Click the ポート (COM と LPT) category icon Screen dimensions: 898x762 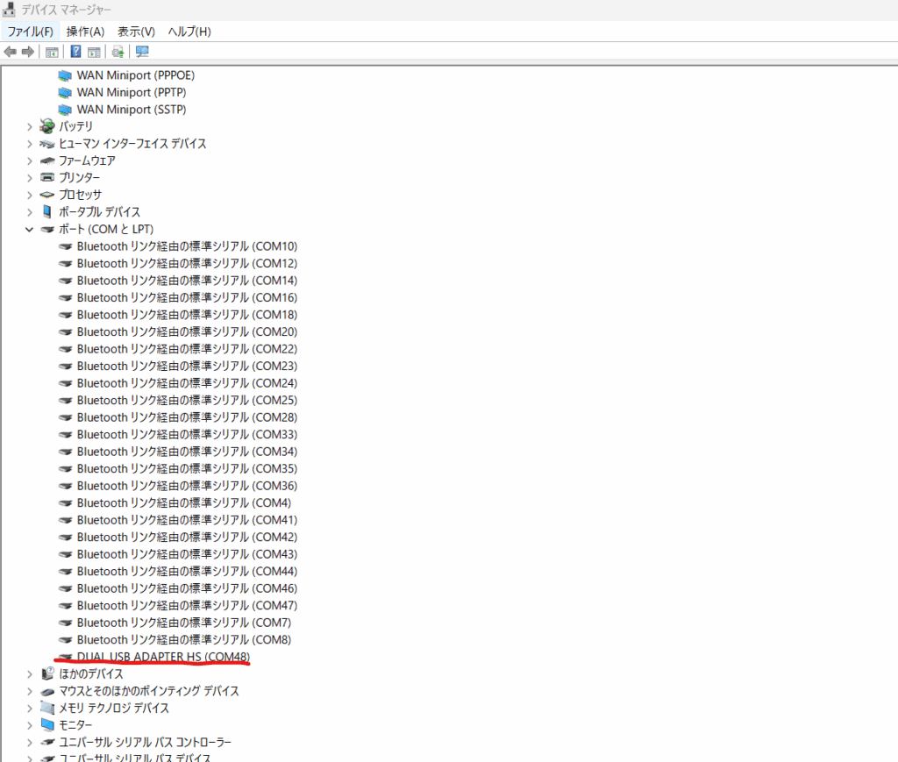(x=47, y=230)
